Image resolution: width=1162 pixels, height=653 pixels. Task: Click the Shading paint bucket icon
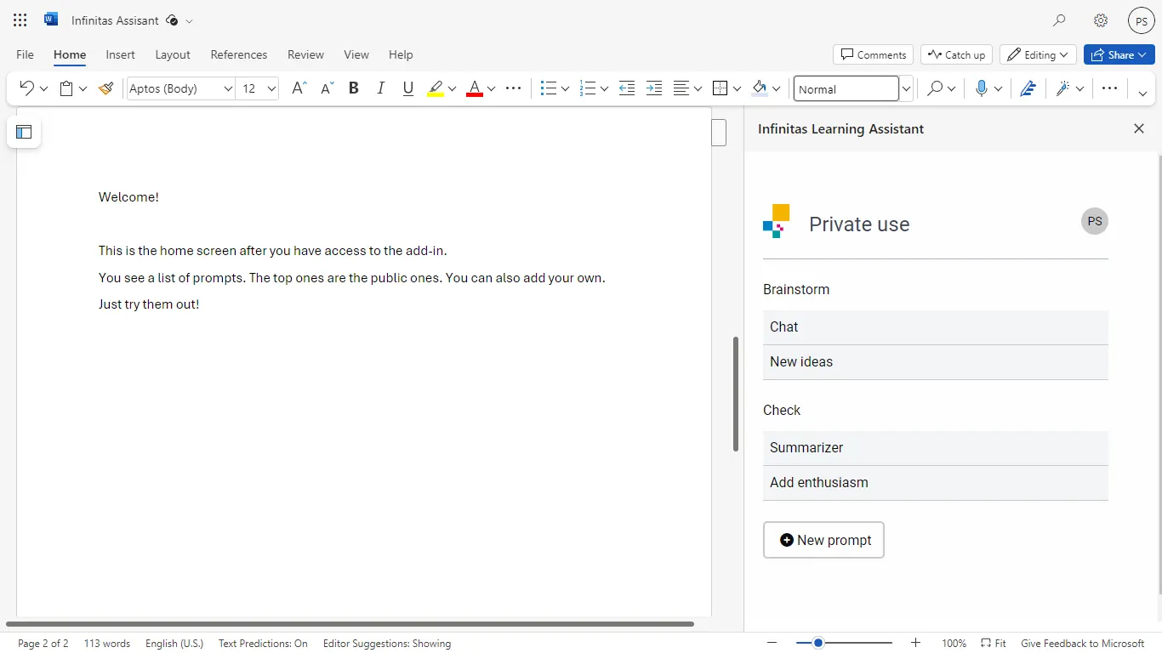[x=760, y=88]
